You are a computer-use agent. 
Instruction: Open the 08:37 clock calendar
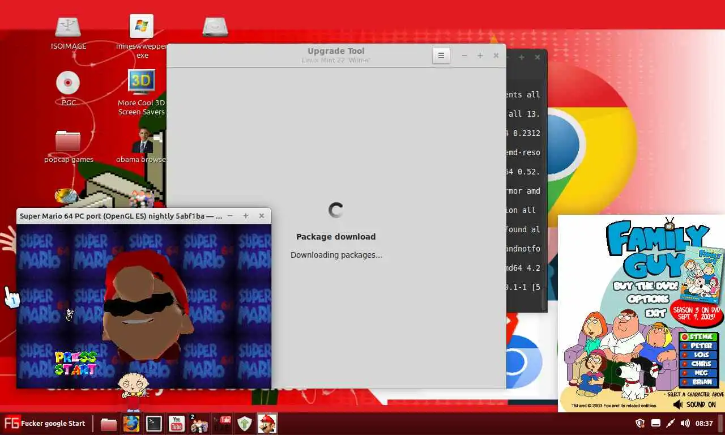704,423
